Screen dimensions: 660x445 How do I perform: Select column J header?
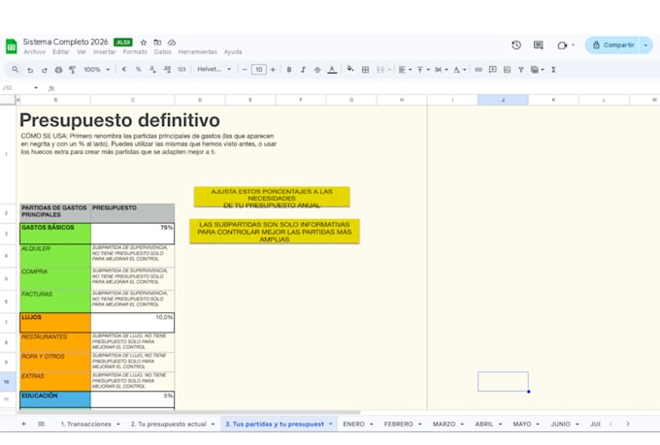point(503,100)
